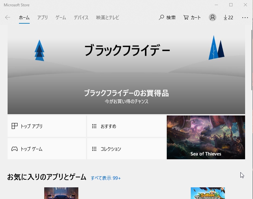Image resolution: width=253 pixels, height=199 pixels.
Task: Open search via the magnifier icon
Action: tap(161, 17)
